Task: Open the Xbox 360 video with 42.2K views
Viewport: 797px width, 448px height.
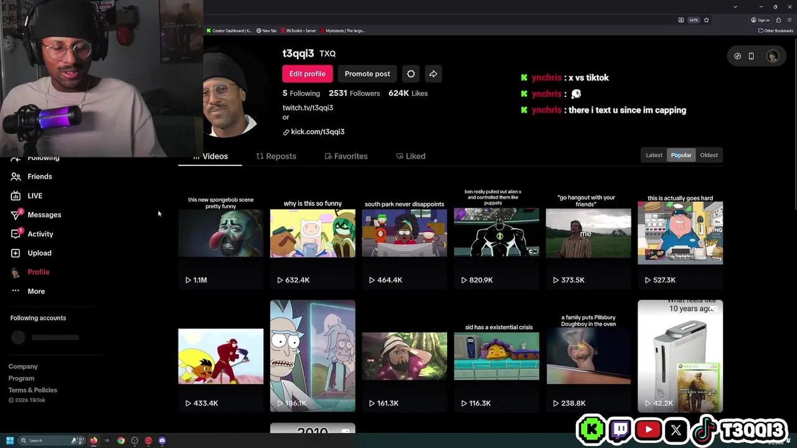Action: [x=680, y=356]
